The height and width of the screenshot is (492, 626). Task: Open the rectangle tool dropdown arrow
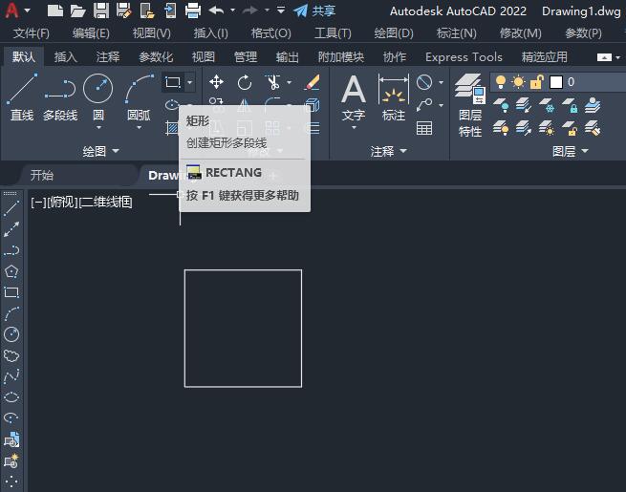click(x=190, y=82)
